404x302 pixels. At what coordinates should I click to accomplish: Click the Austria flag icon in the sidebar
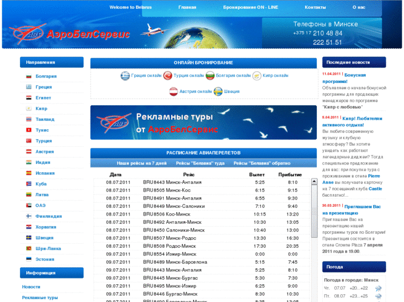click(28, 152)
